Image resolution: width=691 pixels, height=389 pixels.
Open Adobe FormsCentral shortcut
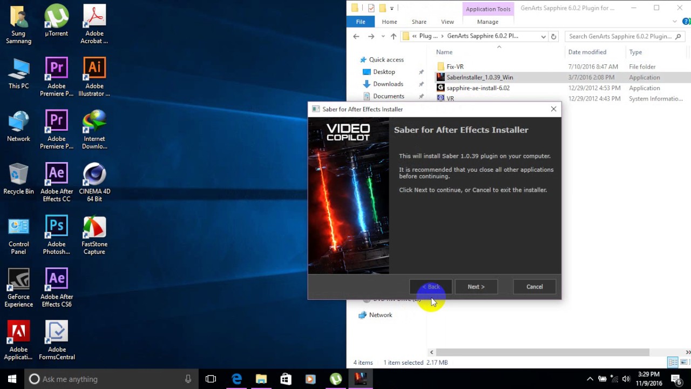56,340
